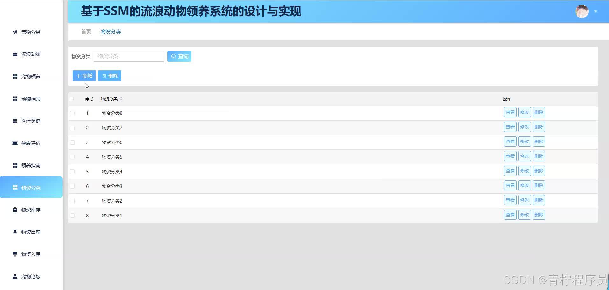Click 查看 for 物资分类2
The height and width of the screenshot is (290, 609).
[510, 200]
